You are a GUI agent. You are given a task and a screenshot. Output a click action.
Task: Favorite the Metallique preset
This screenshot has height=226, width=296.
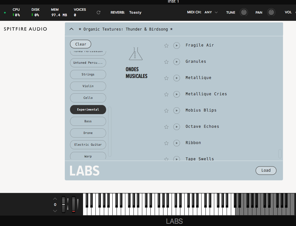click(166, 78)
